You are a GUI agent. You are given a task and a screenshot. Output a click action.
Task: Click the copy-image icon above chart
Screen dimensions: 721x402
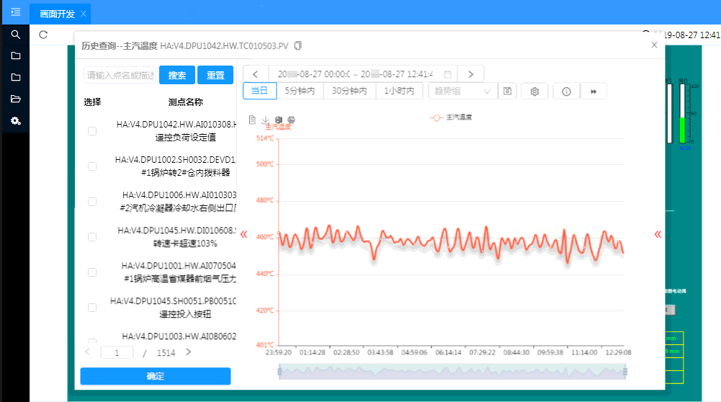coord(278,120)
